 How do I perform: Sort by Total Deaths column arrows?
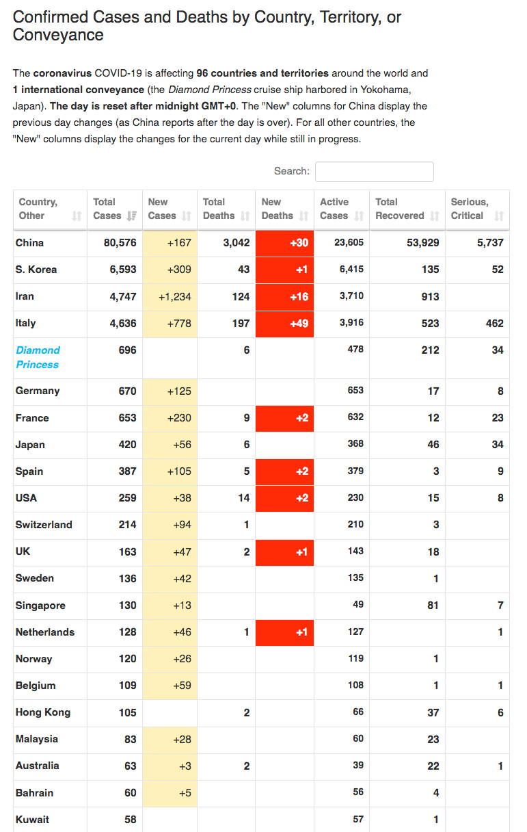(245, 216)
